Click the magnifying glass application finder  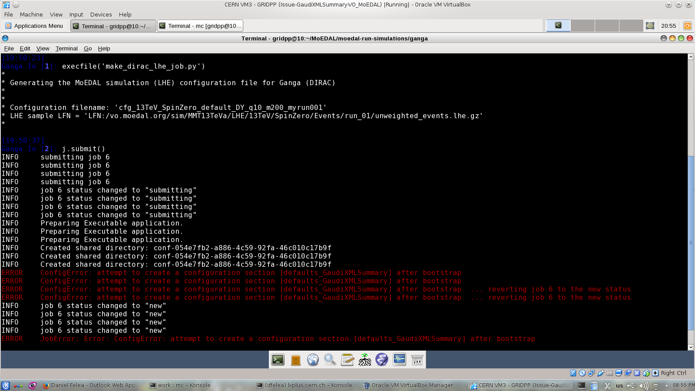point(330,360)
